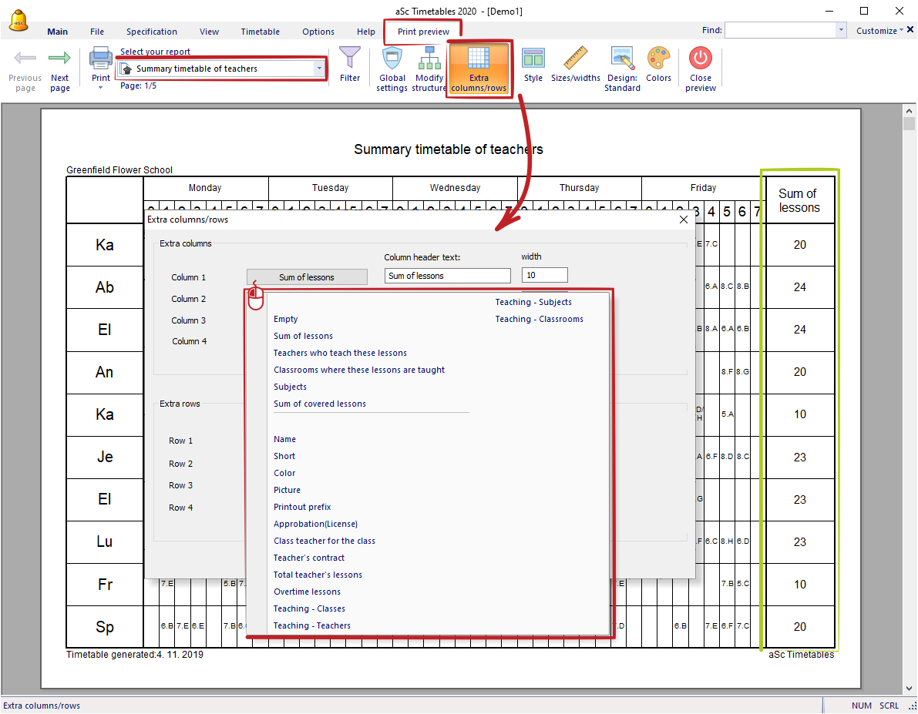Viewport: 918px width, 714px height.
Task: Open the Timetable menu tab
Action: coord(260,32)
